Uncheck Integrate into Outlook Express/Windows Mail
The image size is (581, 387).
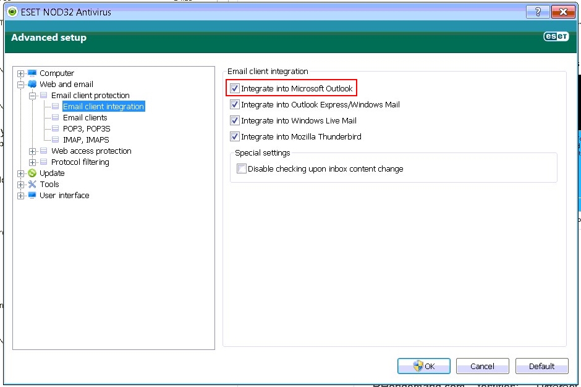[234, 104]
